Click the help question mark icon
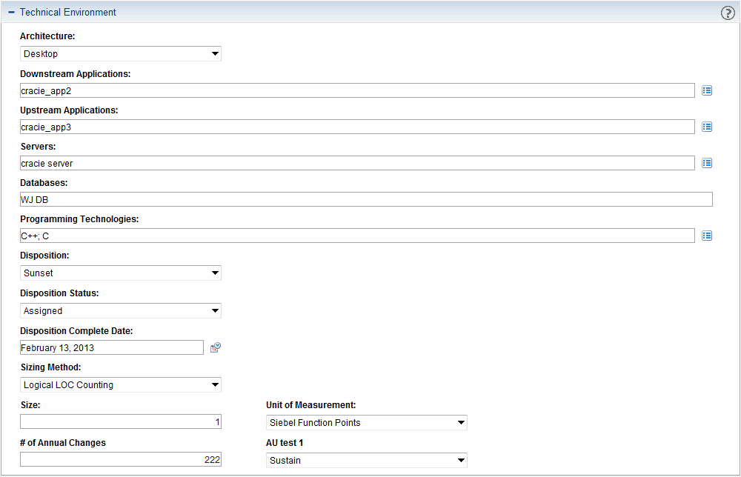The height and width of the screenshot is (477, 741). 728,13
